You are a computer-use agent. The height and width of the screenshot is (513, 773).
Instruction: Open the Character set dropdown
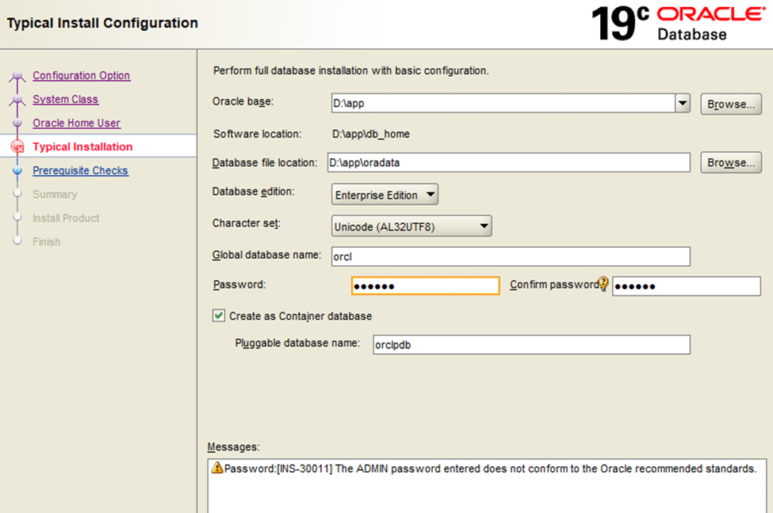(x=411, y=226)
